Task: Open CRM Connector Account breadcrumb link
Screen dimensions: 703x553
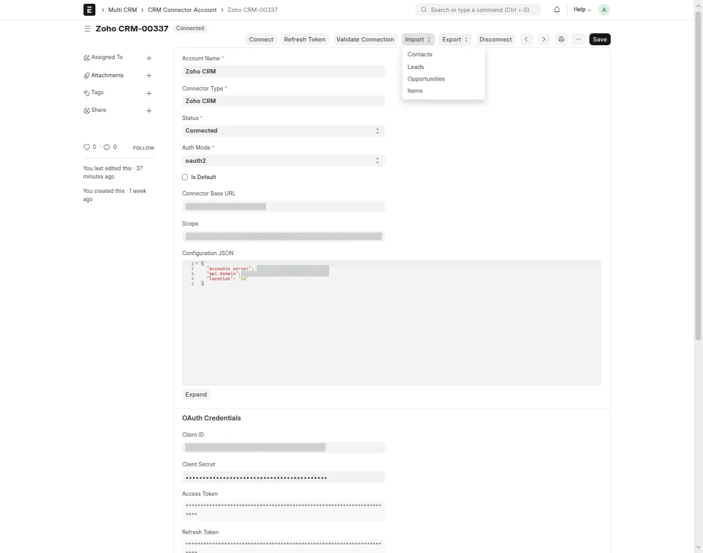Action: pyautogui.click(x=182, y=9)
